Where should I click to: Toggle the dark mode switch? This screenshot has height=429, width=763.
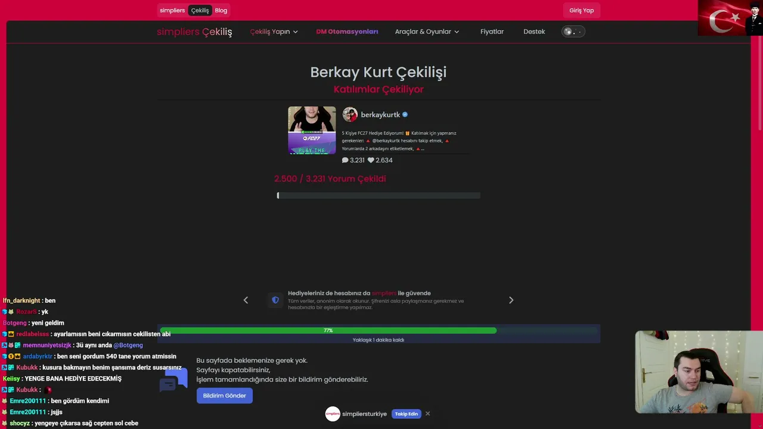tap(573, 32)
